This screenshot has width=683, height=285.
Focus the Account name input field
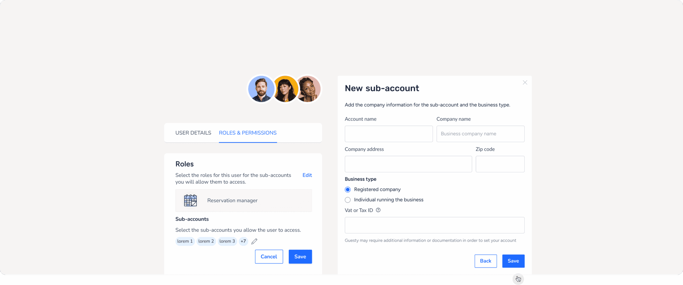(x=389, y=134)
